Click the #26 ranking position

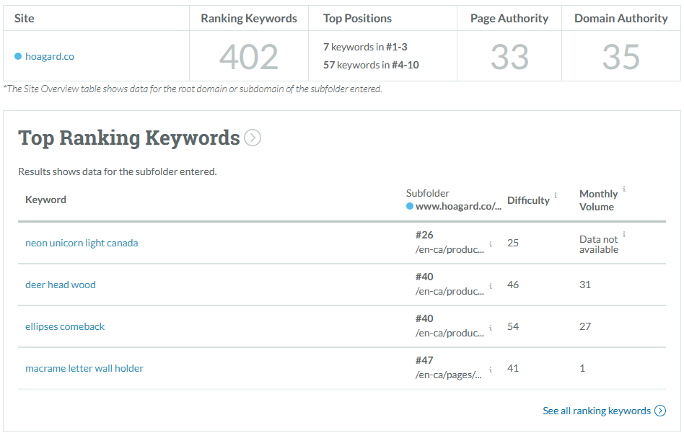[x=424, y=235]
